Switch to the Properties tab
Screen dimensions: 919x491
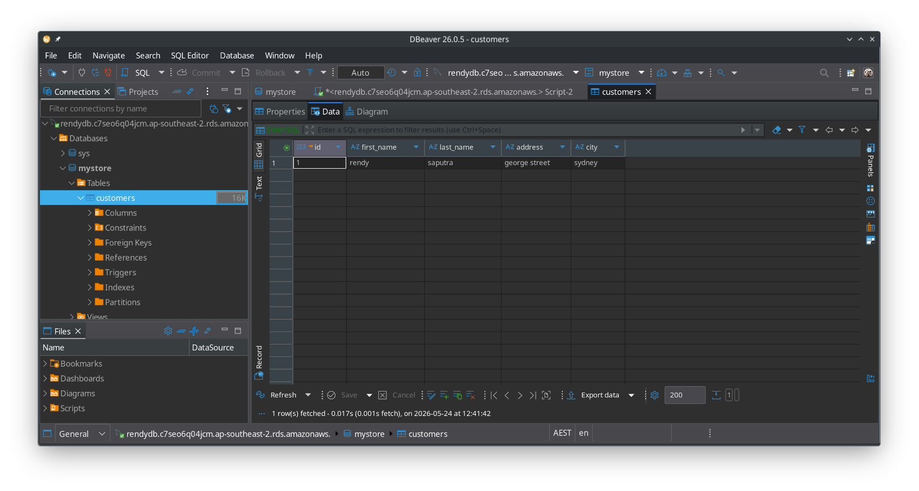click(280, 111)
